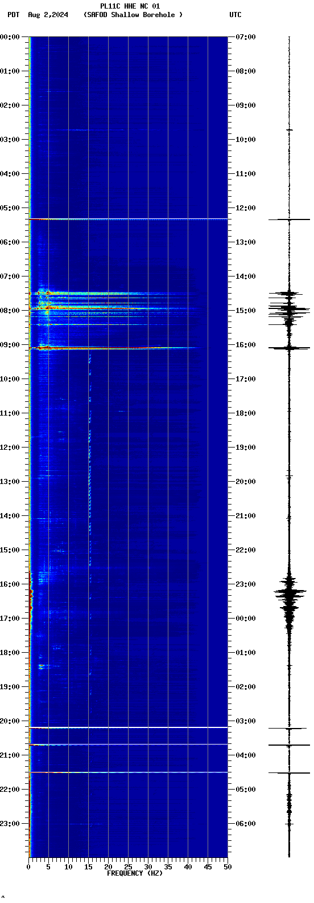The height and width of the screenshot is (903, 314).
Task: Click the UTC time label "07:00"
Action: tap(246, 37)
